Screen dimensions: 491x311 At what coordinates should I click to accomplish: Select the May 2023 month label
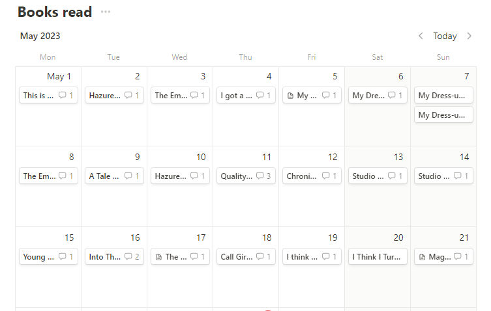point(40,36)
